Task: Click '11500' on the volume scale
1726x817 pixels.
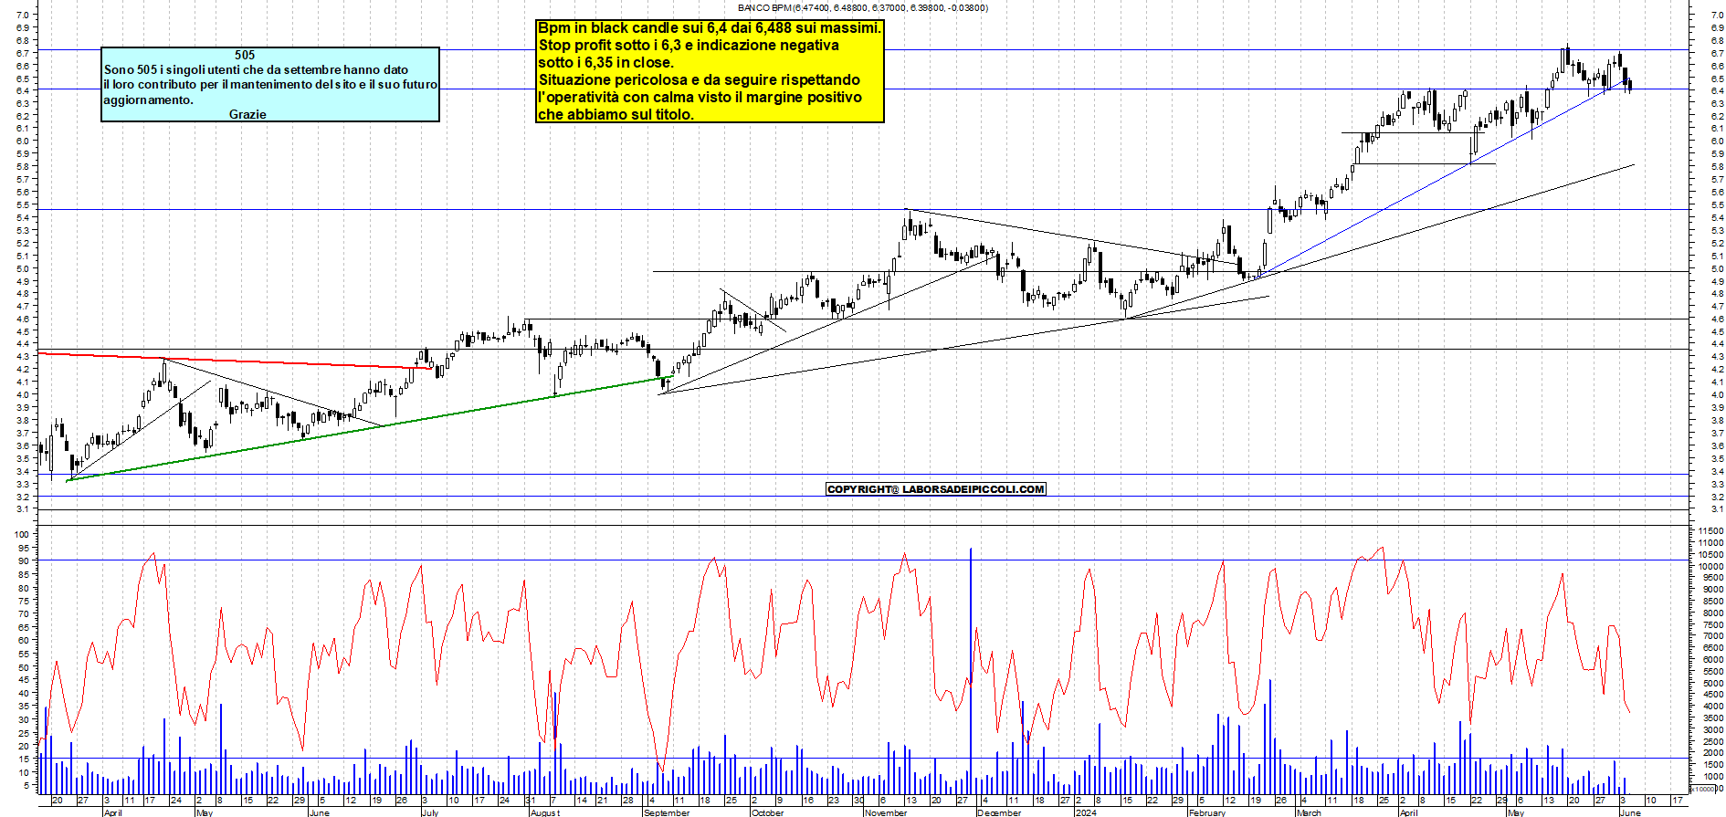Action: point(1710,530)
